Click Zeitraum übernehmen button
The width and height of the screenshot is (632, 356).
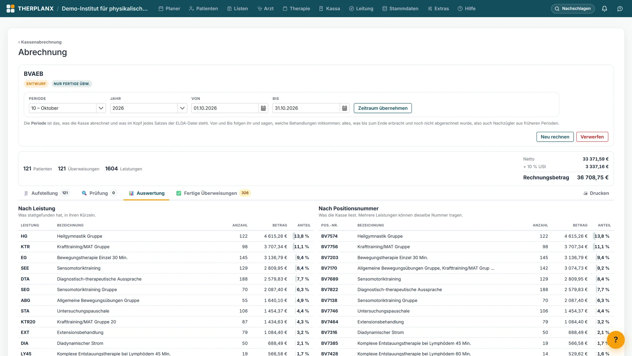[x=383, y=108]
